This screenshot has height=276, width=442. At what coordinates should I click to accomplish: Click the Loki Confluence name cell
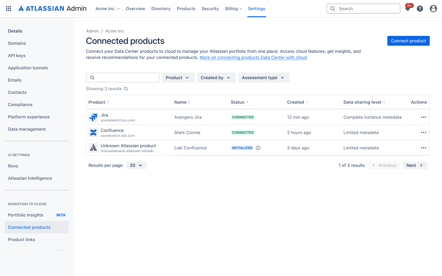191,148
